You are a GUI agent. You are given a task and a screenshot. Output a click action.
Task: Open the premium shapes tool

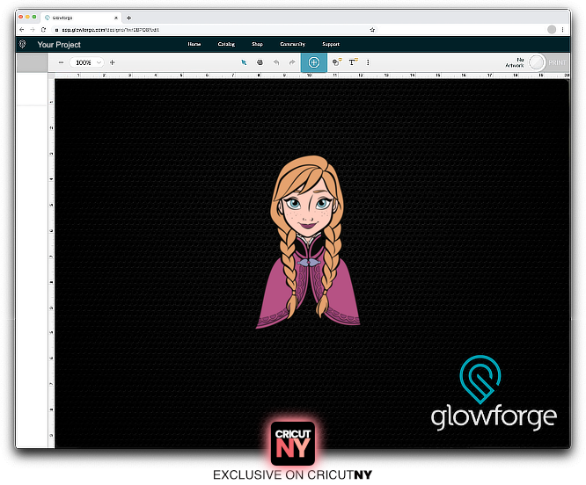tap(337, 62)
